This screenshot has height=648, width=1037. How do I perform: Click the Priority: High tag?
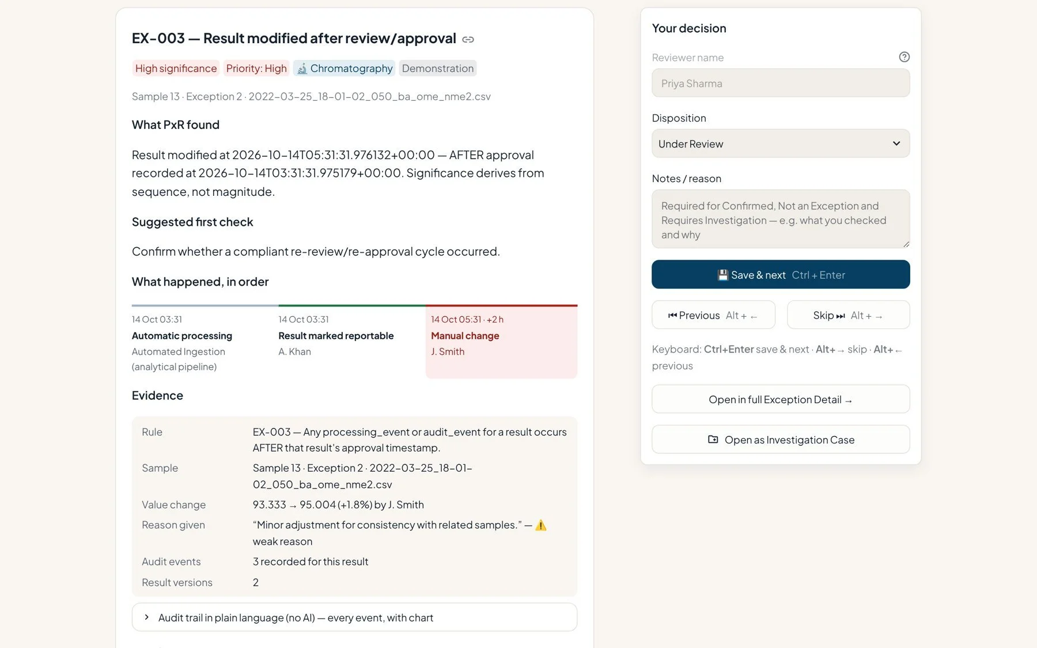(x=256, y=69)
